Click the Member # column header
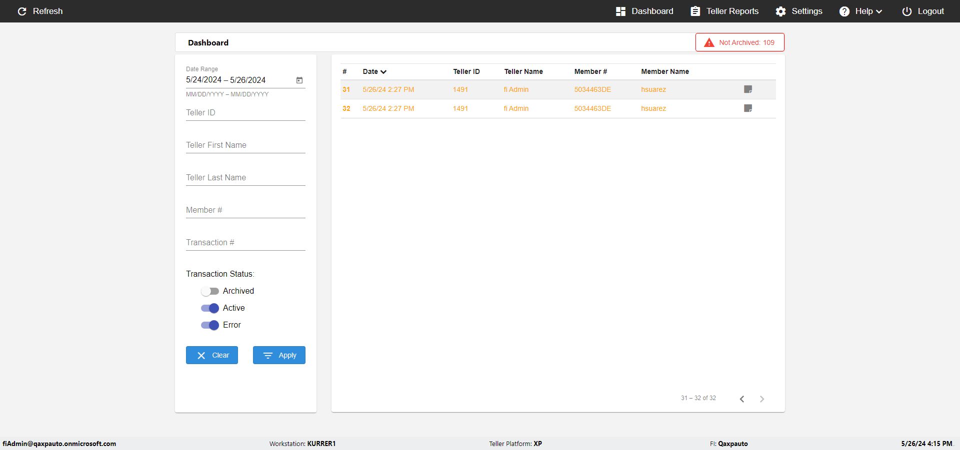Screen dimensions: 960x450 tap(590, 71)
